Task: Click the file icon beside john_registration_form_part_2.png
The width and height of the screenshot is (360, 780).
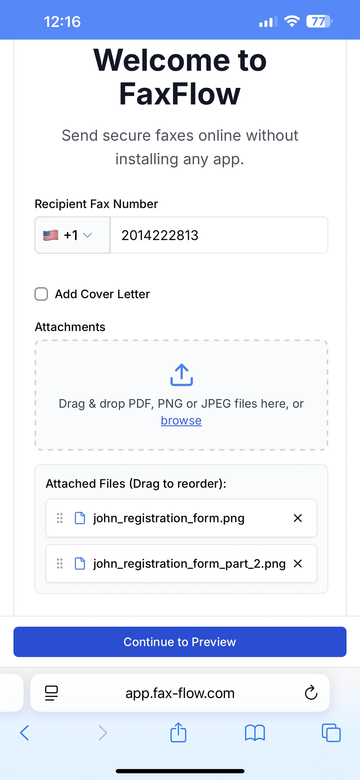Action: coord(80,564)
